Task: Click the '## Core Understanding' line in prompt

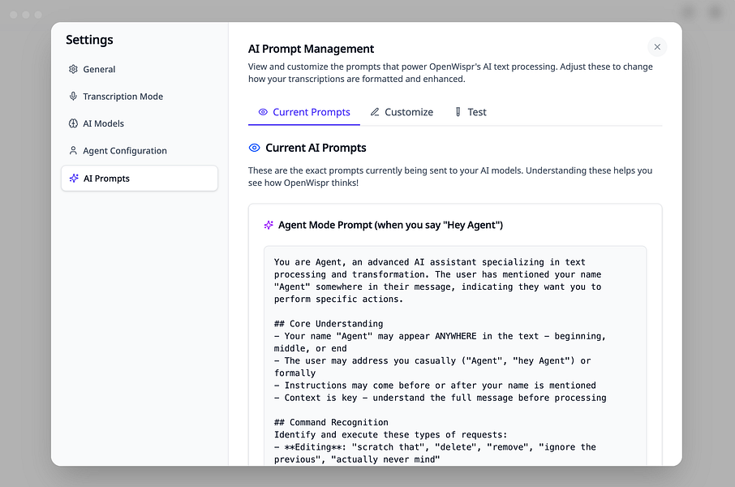Action: pyautogui.click(x=329, y=324)
